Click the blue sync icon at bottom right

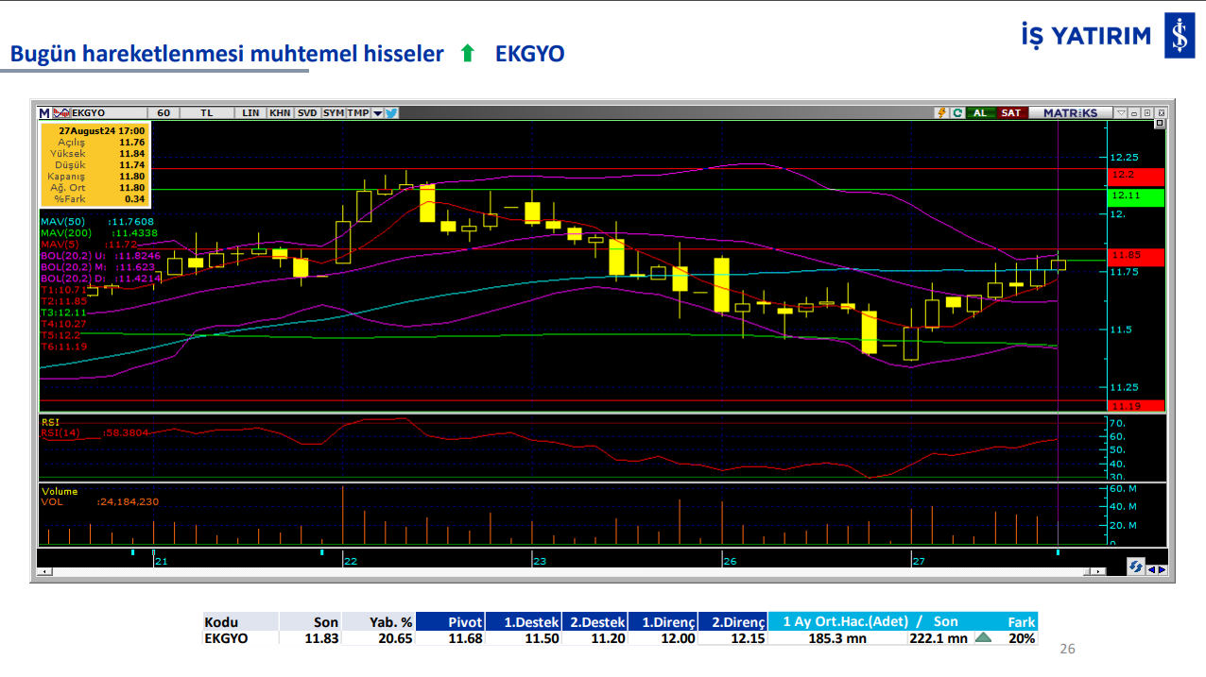click(x=1136, y=567)
